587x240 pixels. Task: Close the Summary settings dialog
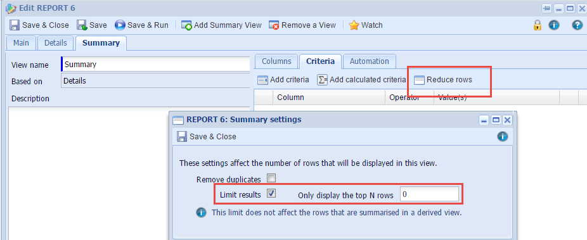(507, 120)
